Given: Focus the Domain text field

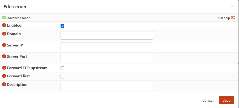Looking at the screenshot, I should click(107, 35).
